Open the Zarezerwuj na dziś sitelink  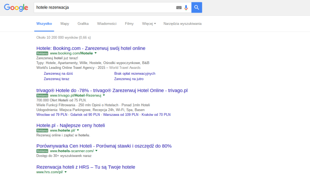coord(58,74)
